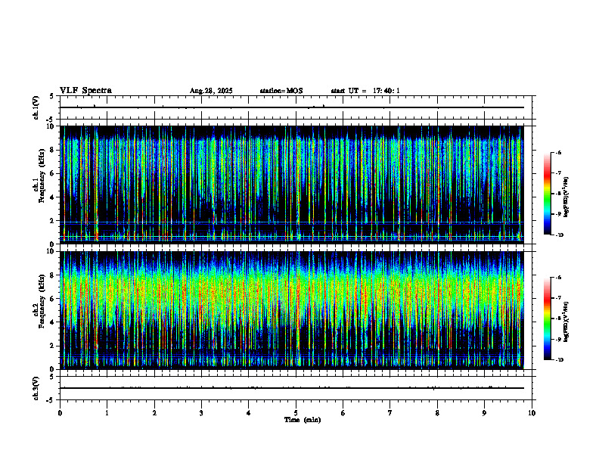
Task: Click the "VLF Spectra" plot title
Action: pos(85,91)
